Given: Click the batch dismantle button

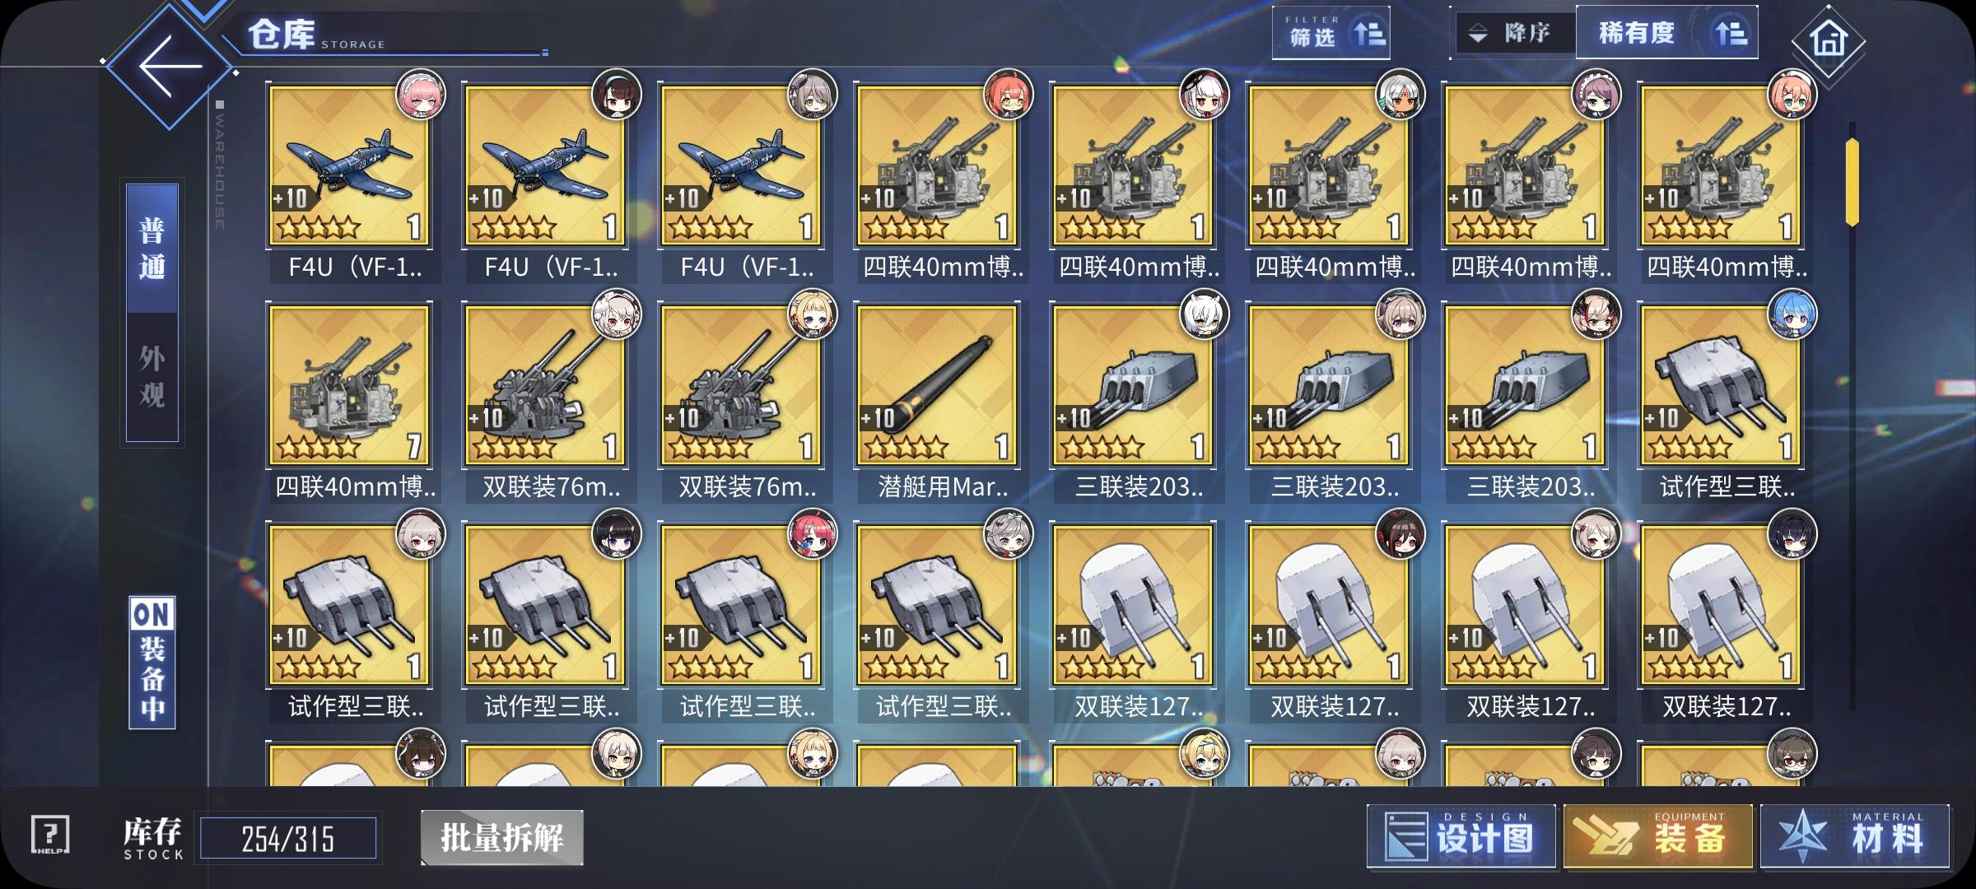Looking at the screenshot, I should (502, 838).
